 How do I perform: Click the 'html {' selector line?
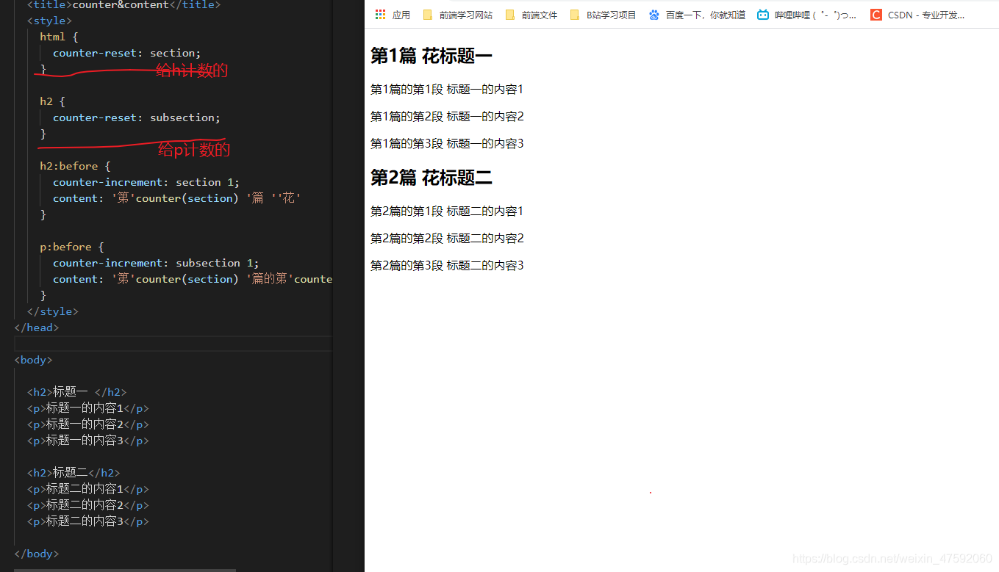(x=59, y=37)
